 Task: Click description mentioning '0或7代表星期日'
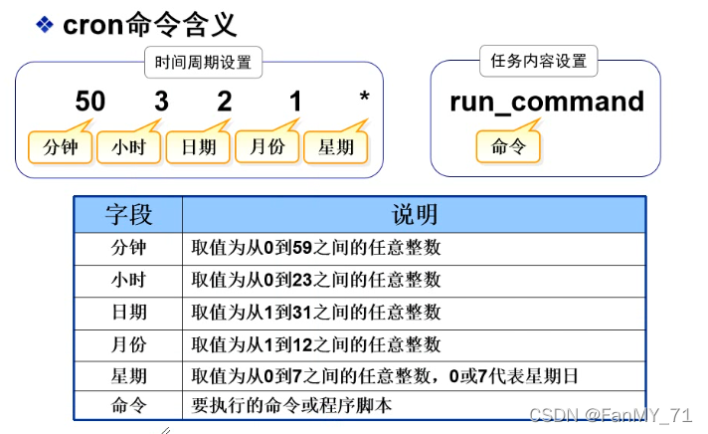(384, 376)
